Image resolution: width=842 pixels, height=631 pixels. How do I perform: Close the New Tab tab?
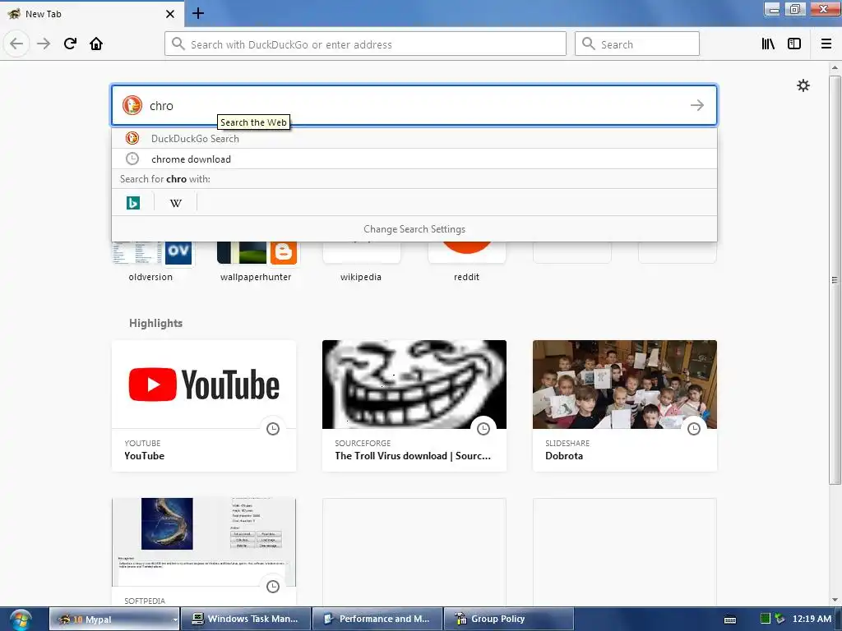pyautogui.click(x=169, y=14)
